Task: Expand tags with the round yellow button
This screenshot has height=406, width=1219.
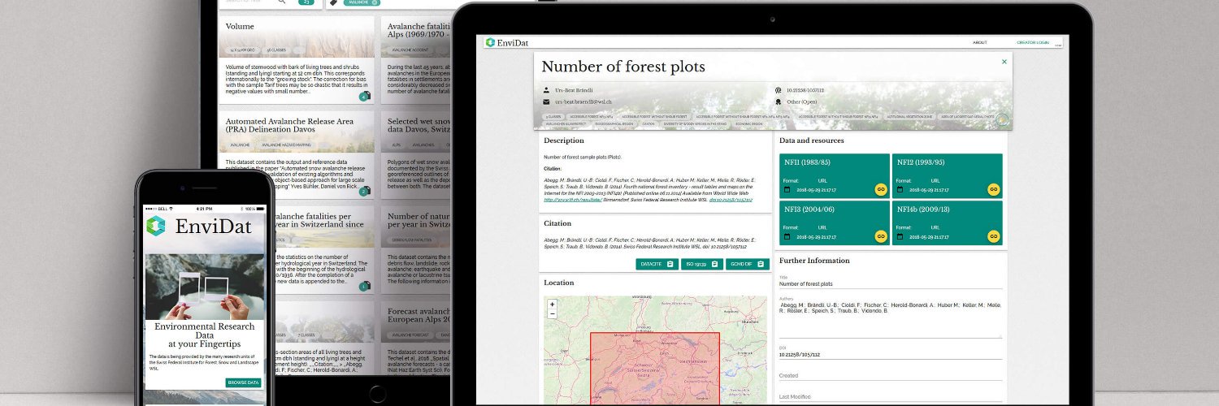Action: point(1002,119)
